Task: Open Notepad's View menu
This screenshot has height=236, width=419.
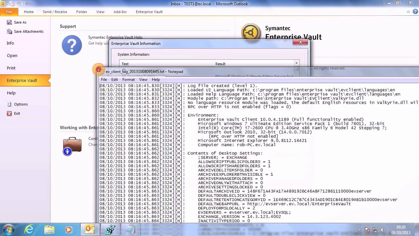Action: (x=143, y=79)
